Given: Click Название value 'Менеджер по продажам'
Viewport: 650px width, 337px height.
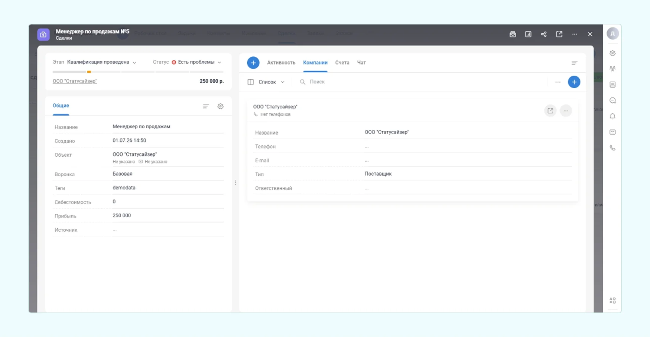Looking at the screenshot, I should coord(142,126).
